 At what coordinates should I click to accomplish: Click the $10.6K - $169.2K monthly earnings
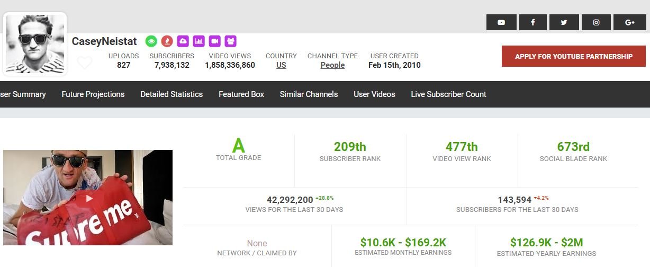(403, 243)
